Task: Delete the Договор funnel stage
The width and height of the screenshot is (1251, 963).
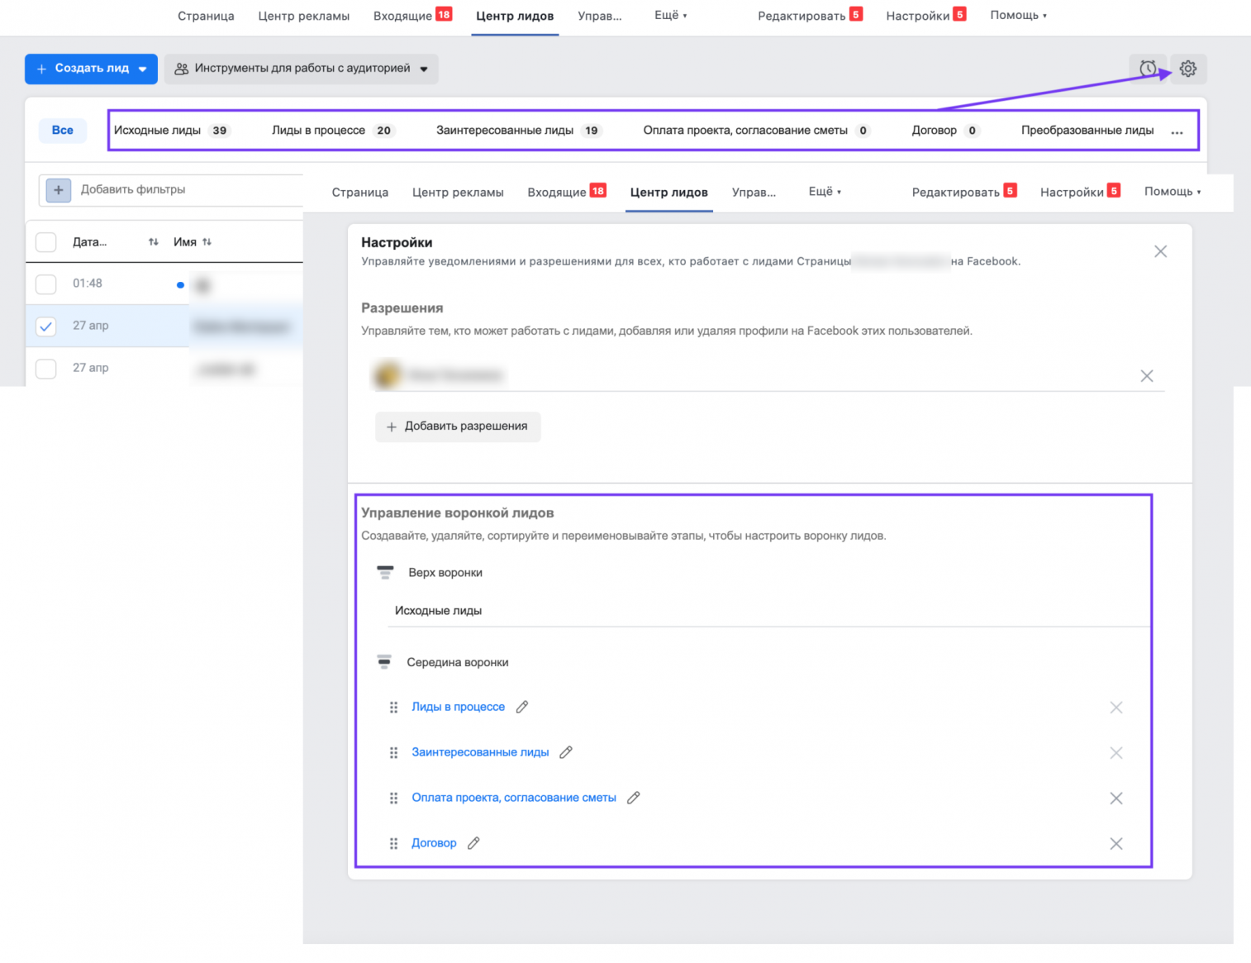Action: 1116,844
